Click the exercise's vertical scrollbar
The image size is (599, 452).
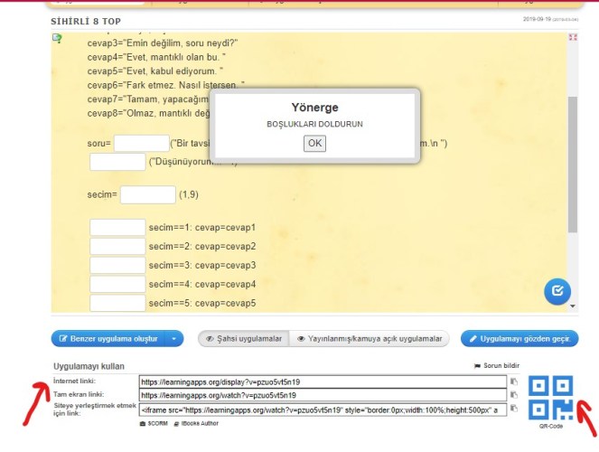tap(572, 163)
